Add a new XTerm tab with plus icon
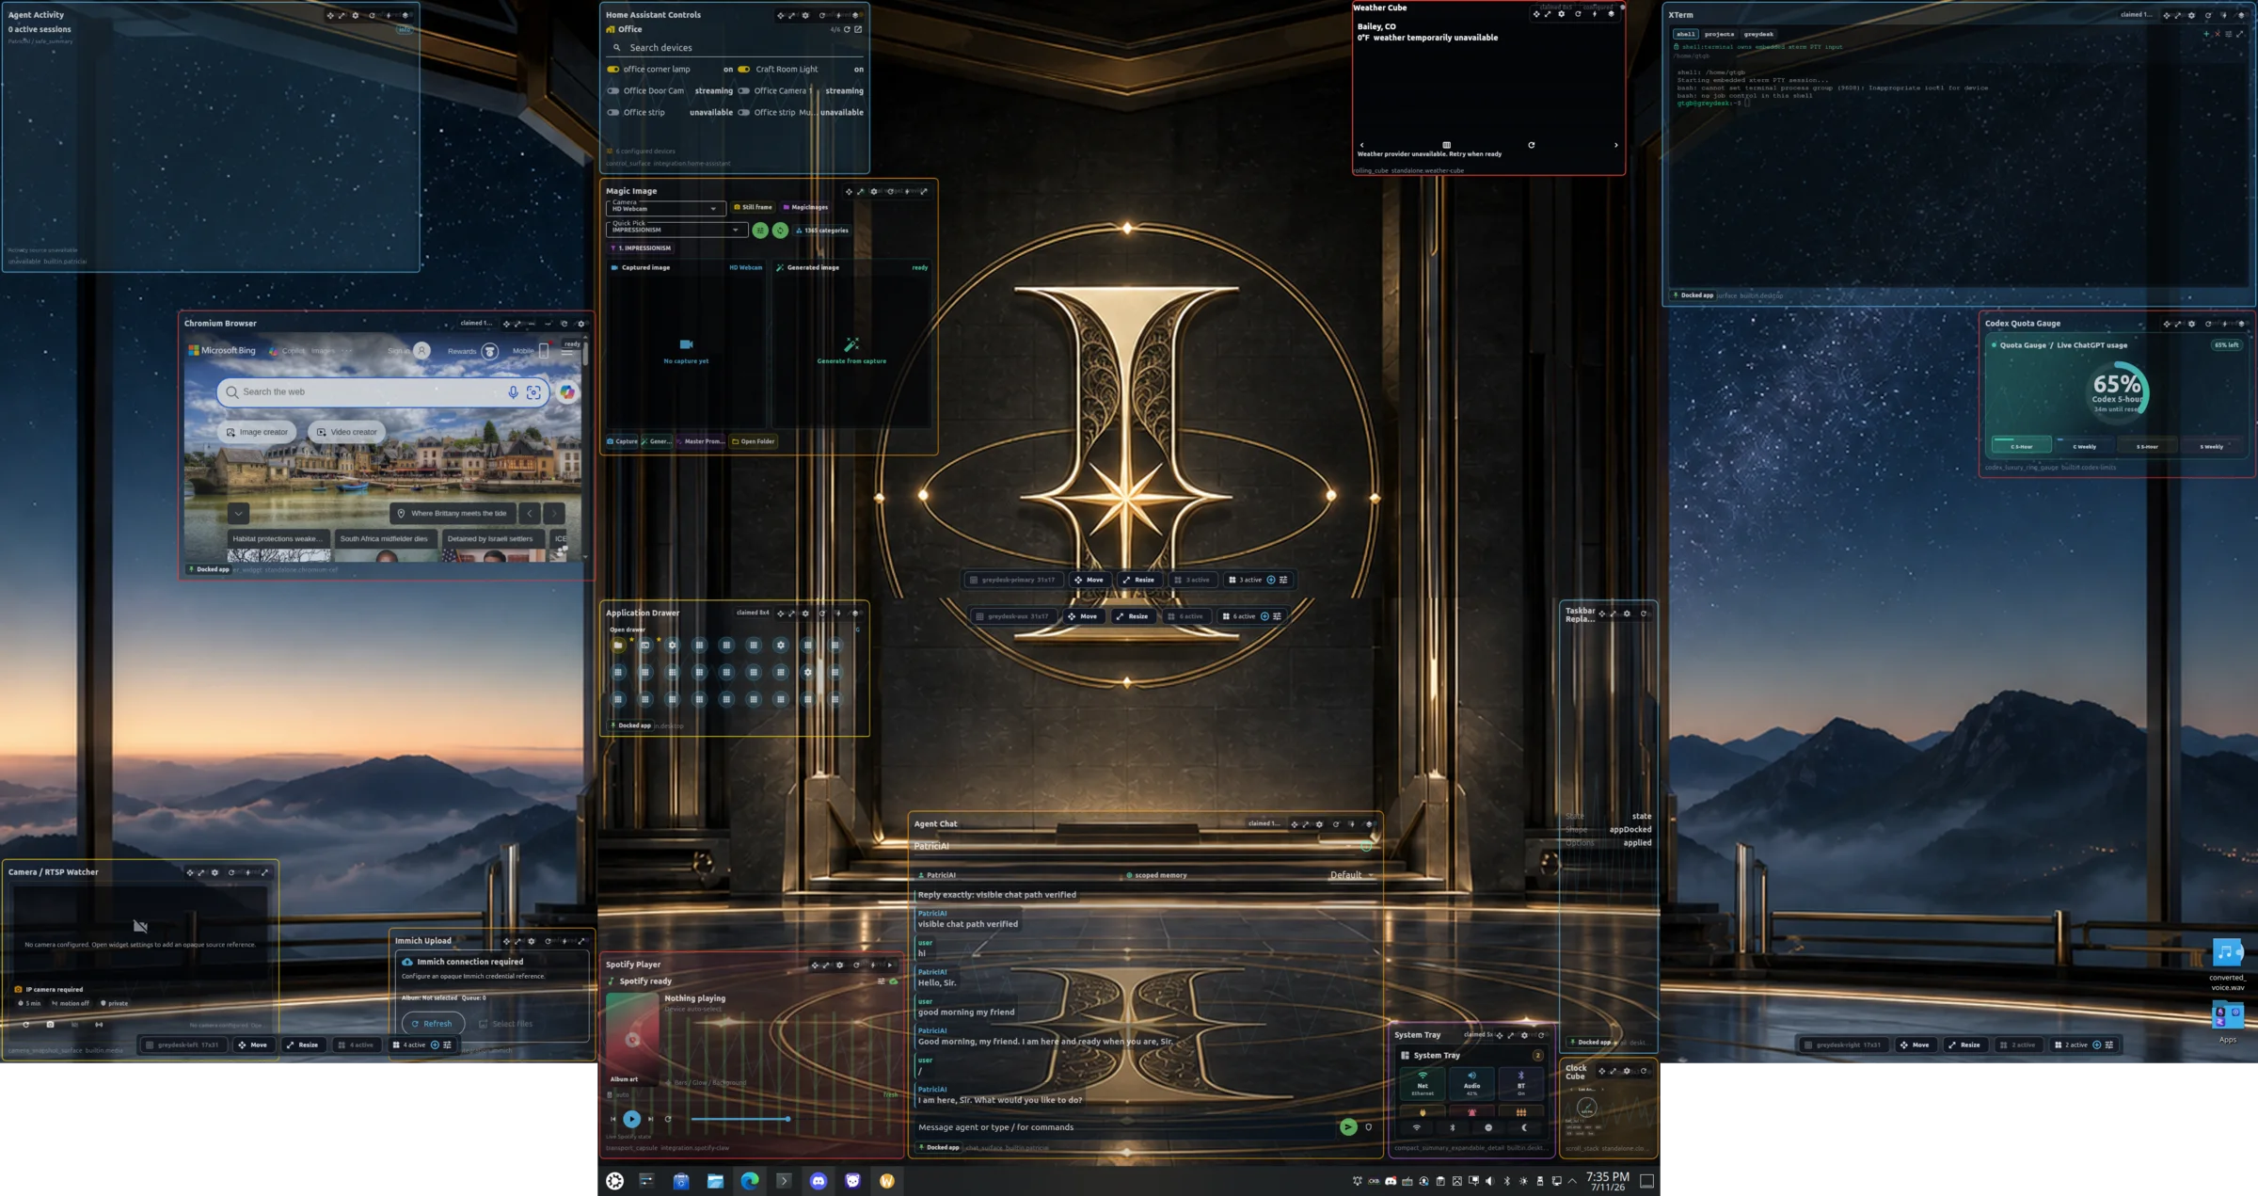 [2206, 34]
